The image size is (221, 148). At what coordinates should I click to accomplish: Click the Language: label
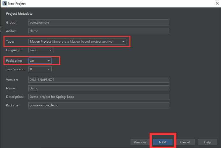[14, 50]
